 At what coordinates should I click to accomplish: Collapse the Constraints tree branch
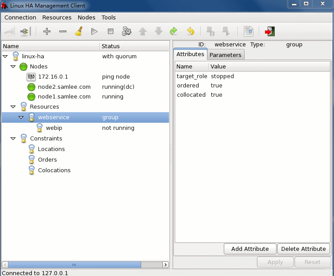[x=13, y=138]
